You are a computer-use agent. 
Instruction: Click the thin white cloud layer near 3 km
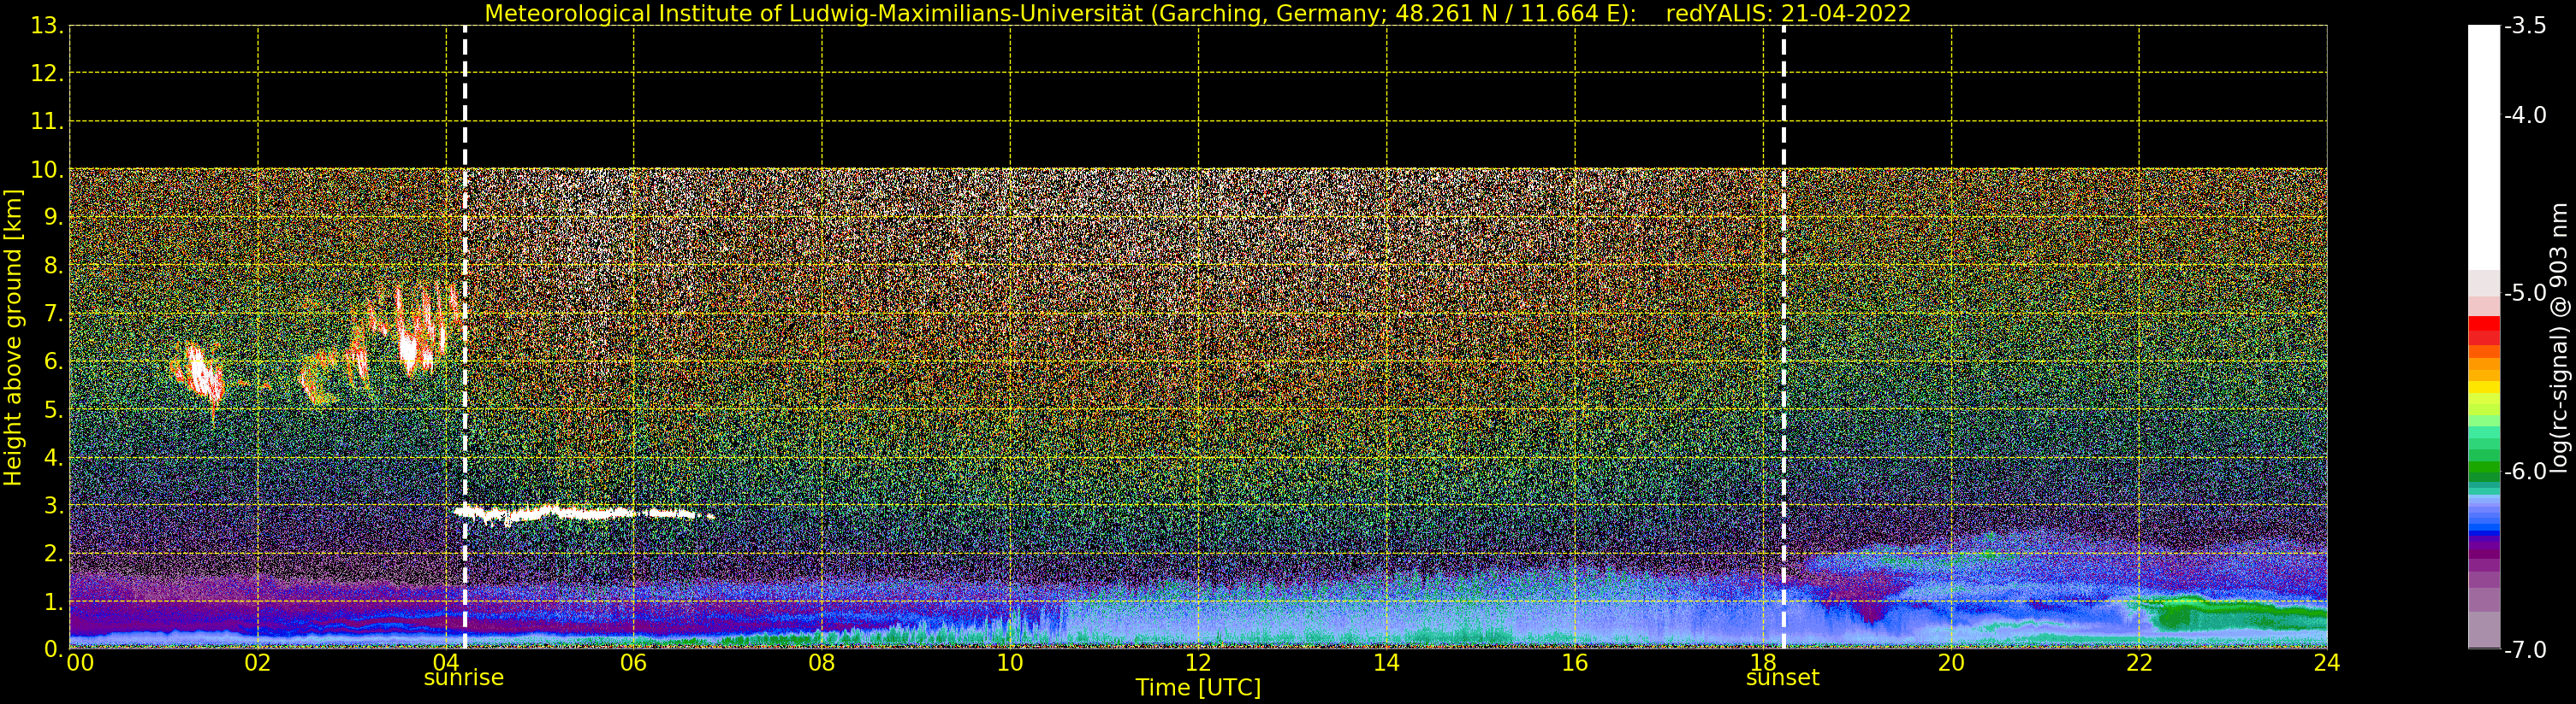(585, 513)
